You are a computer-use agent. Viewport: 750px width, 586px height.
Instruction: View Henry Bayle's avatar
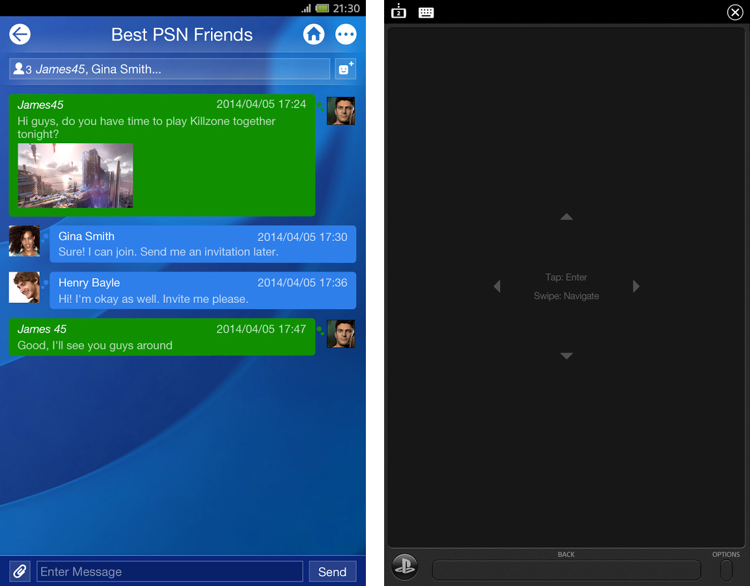(x=24, y=288)
